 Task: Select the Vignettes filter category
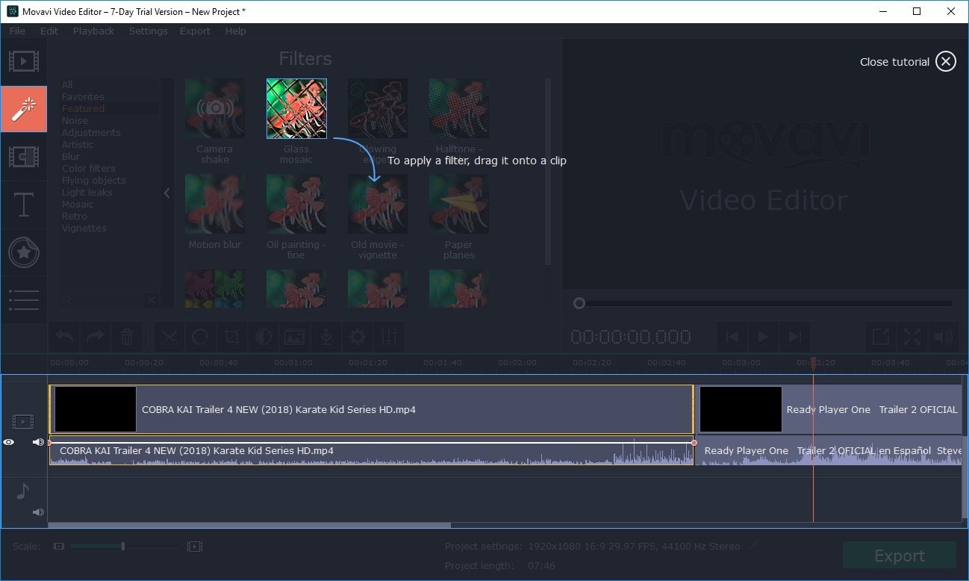point(84,229)
